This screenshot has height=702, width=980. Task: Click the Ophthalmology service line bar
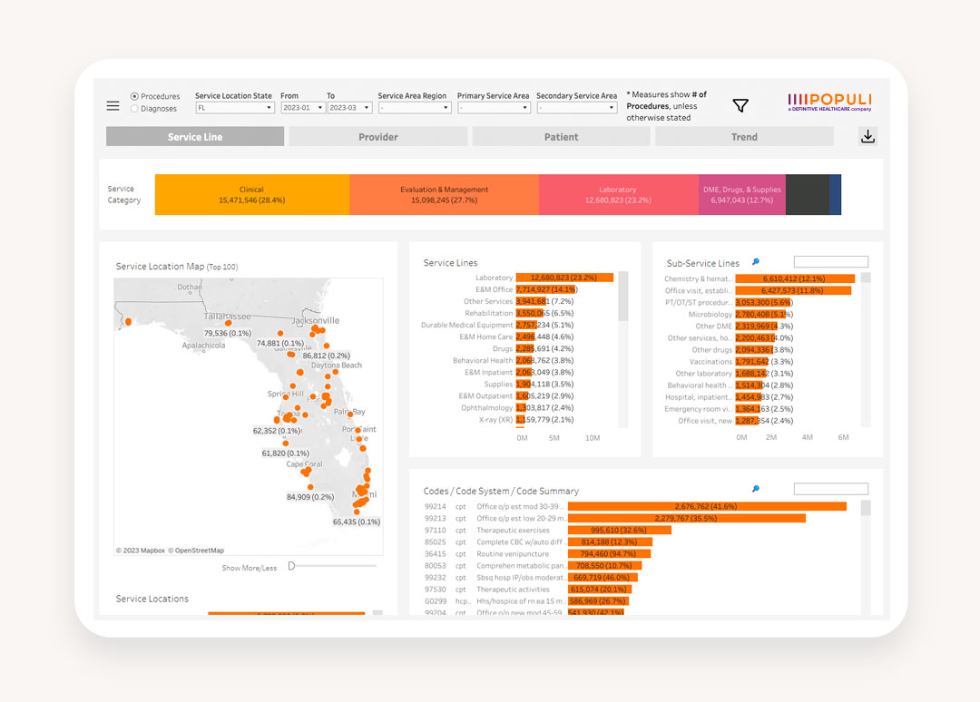point(521,408)
